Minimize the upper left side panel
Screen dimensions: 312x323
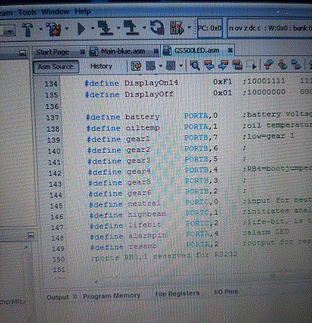tap(23, 53)
